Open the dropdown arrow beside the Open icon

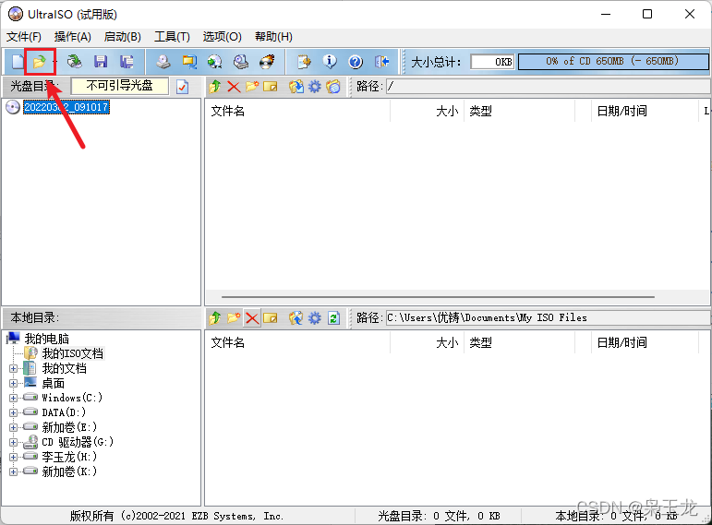(x=55, y=61)
